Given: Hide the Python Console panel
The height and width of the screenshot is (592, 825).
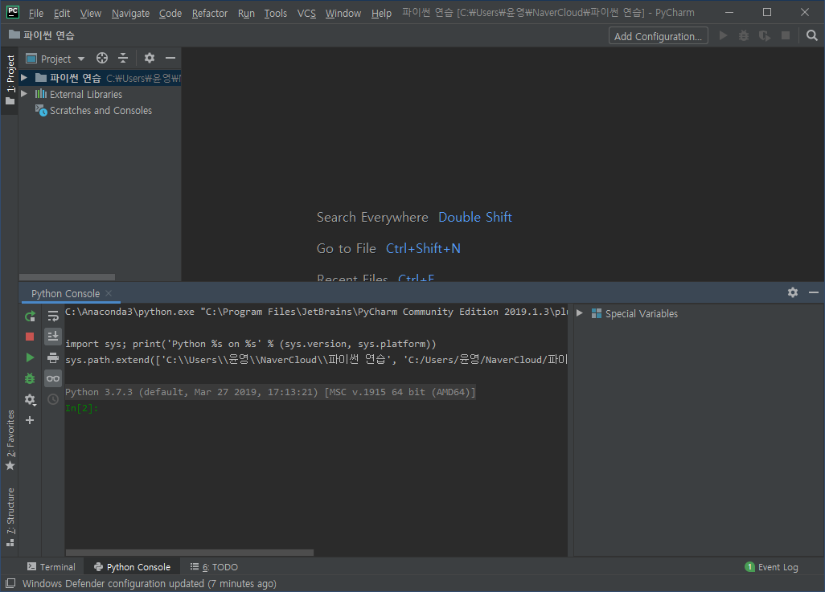Looking at the screenshot, I should 814,292.
